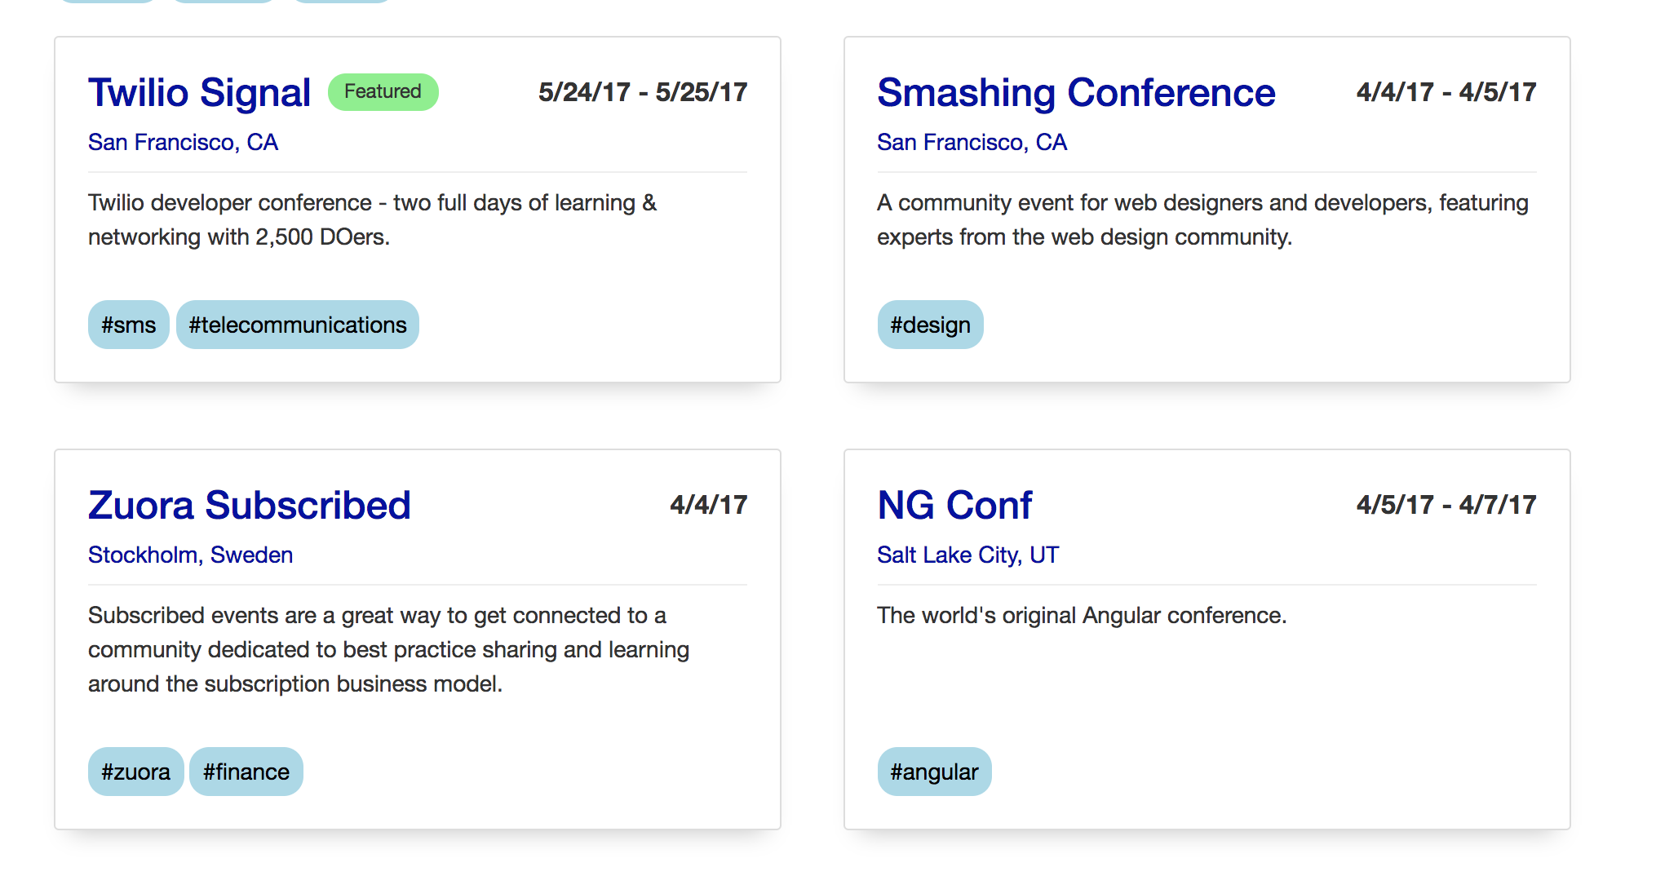Screen dimensions: 1656x889
Task: Open the Smashing Conference title link
Action: coord(1075,92)
